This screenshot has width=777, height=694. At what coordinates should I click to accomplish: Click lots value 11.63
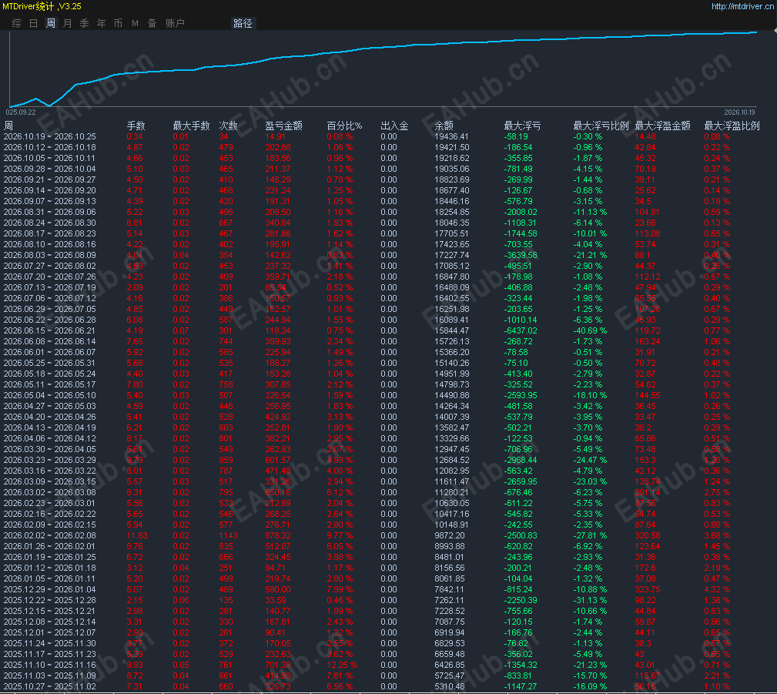pos(137,535)
